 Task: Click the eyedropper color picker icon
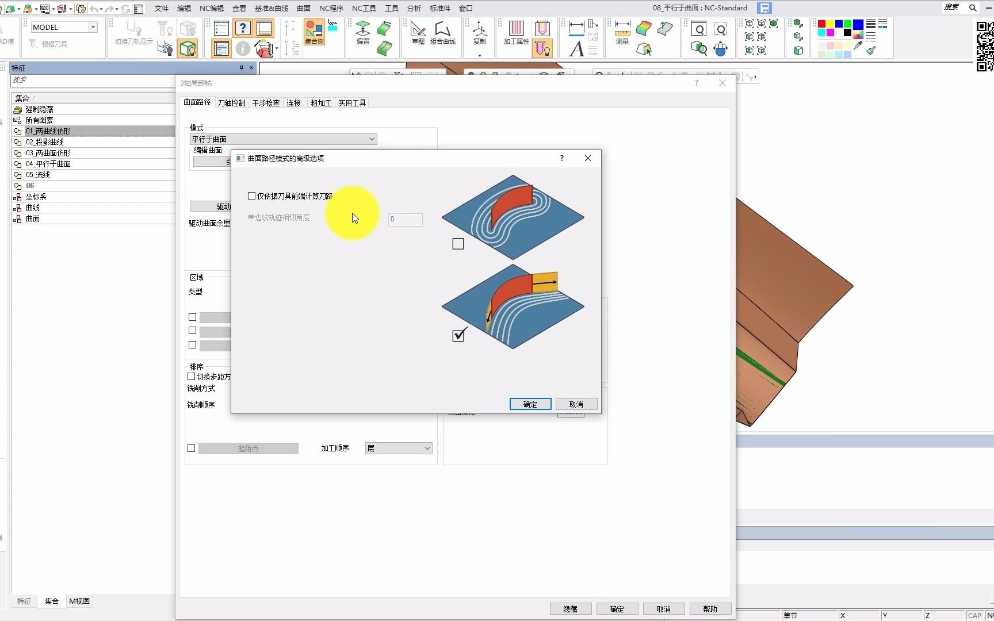858,47
